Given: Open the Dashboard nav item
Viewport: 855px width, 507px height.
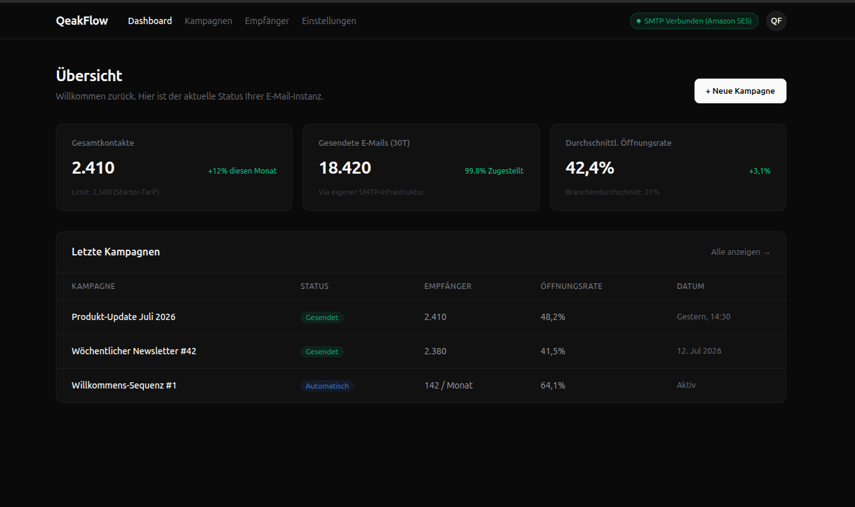Looking at the screenshot, I should point(150,21).
